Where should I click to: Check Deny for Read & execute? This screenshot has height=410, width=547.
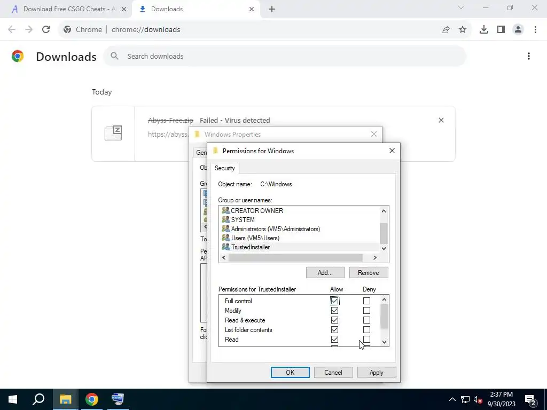366,320
